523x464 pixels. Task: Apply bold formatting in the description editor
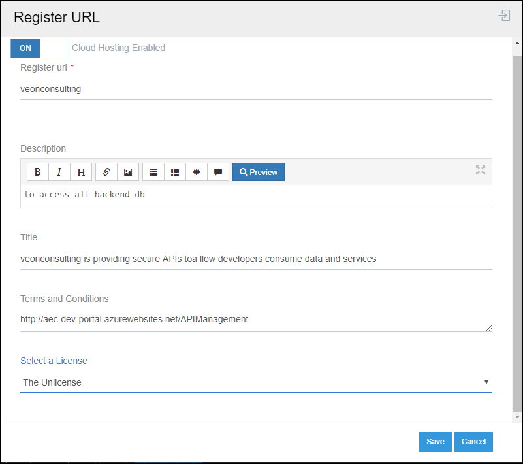point(37,171)
